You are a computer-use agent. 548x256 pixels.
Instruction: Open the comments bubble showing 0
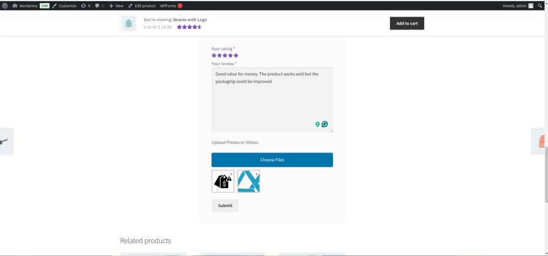100,6
